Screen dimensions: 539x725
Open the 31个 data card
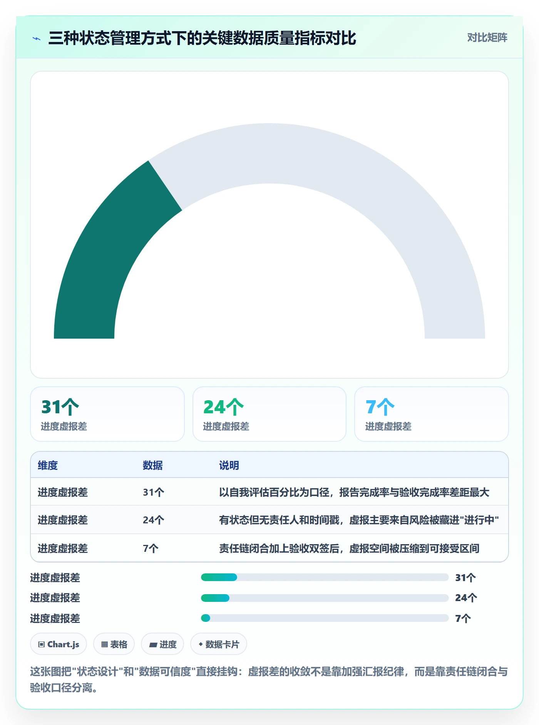[x=107, y=414]
